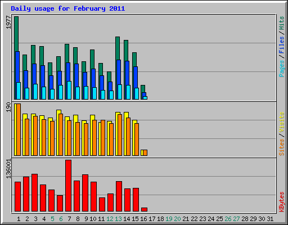Viewport: 288px width, 225px height.
Task: Select the green Hits bar for day 13
Action: click(x=118, y=48)
